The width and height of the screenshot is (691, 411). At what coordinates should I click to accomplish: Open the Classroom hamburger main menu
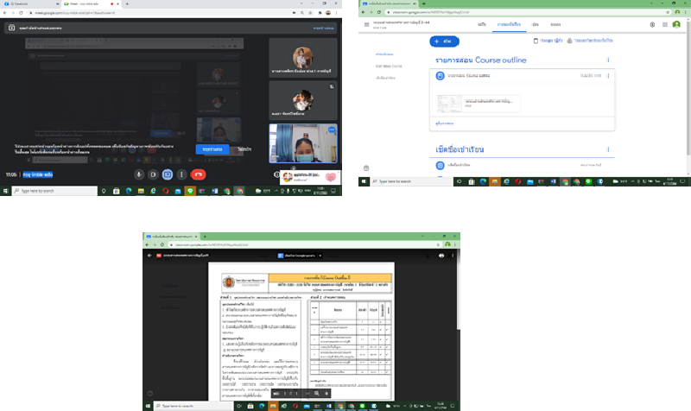coord(367,24)
